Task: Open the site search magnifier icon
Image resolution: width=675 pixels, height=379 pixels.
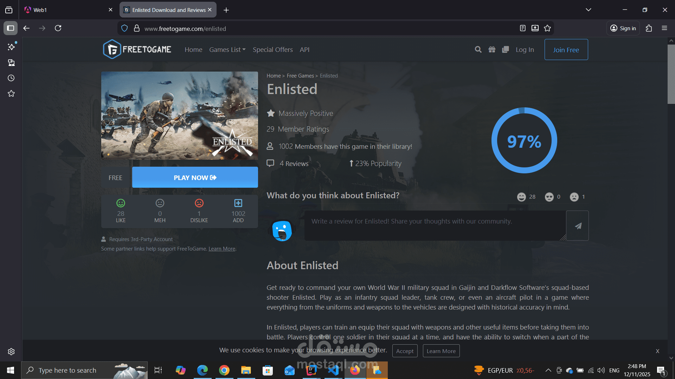Action: pos(478,49)
